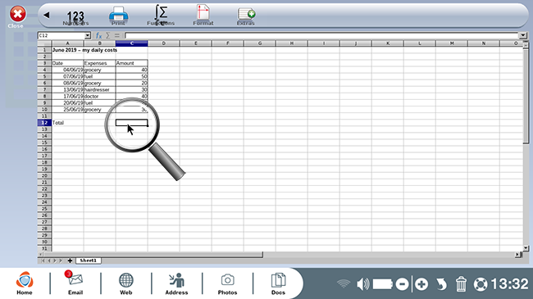Open the Functions toolbar item
533x299 pixels.
(x=161, y=16)
